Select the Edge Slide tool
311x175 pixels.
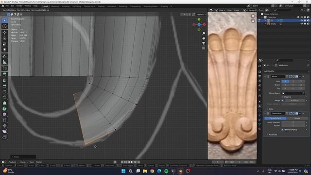click(x=4, y=120)
